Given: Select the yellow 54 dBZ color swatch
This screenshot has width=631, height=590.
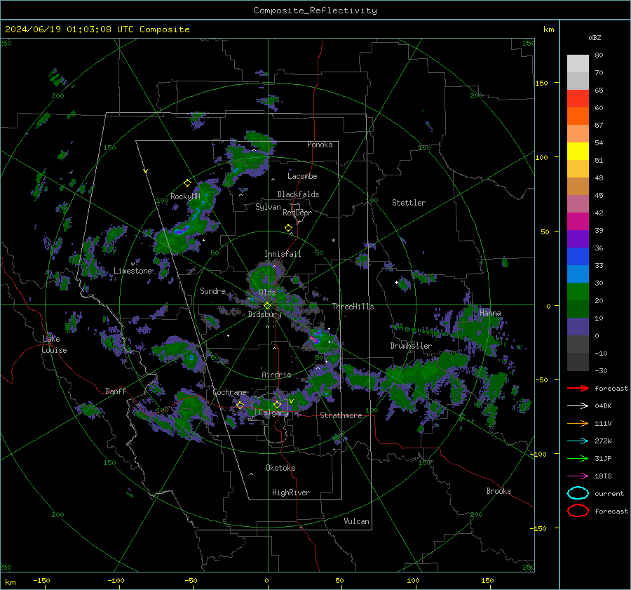Looking at the screenshot, I should (578, 151).
